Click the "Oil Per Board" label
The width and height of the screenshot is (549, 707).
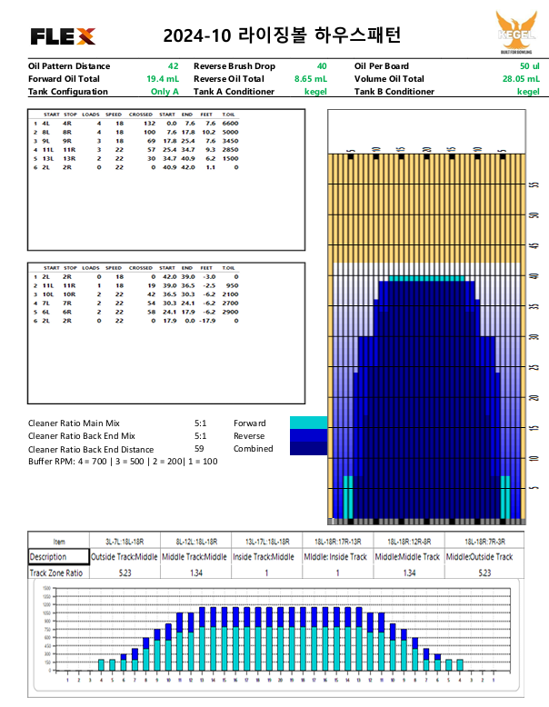point(382,66)
